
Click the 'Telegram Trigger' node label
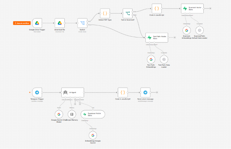[37, 99]
